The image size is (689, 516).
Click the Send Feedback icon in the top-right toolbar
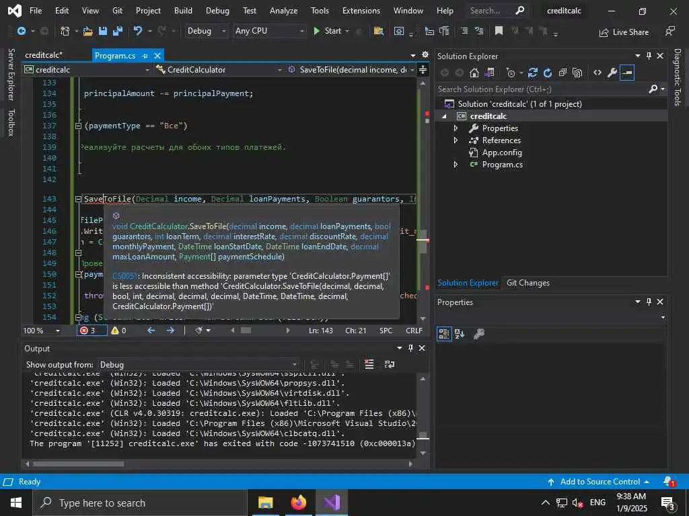(669, 32)
